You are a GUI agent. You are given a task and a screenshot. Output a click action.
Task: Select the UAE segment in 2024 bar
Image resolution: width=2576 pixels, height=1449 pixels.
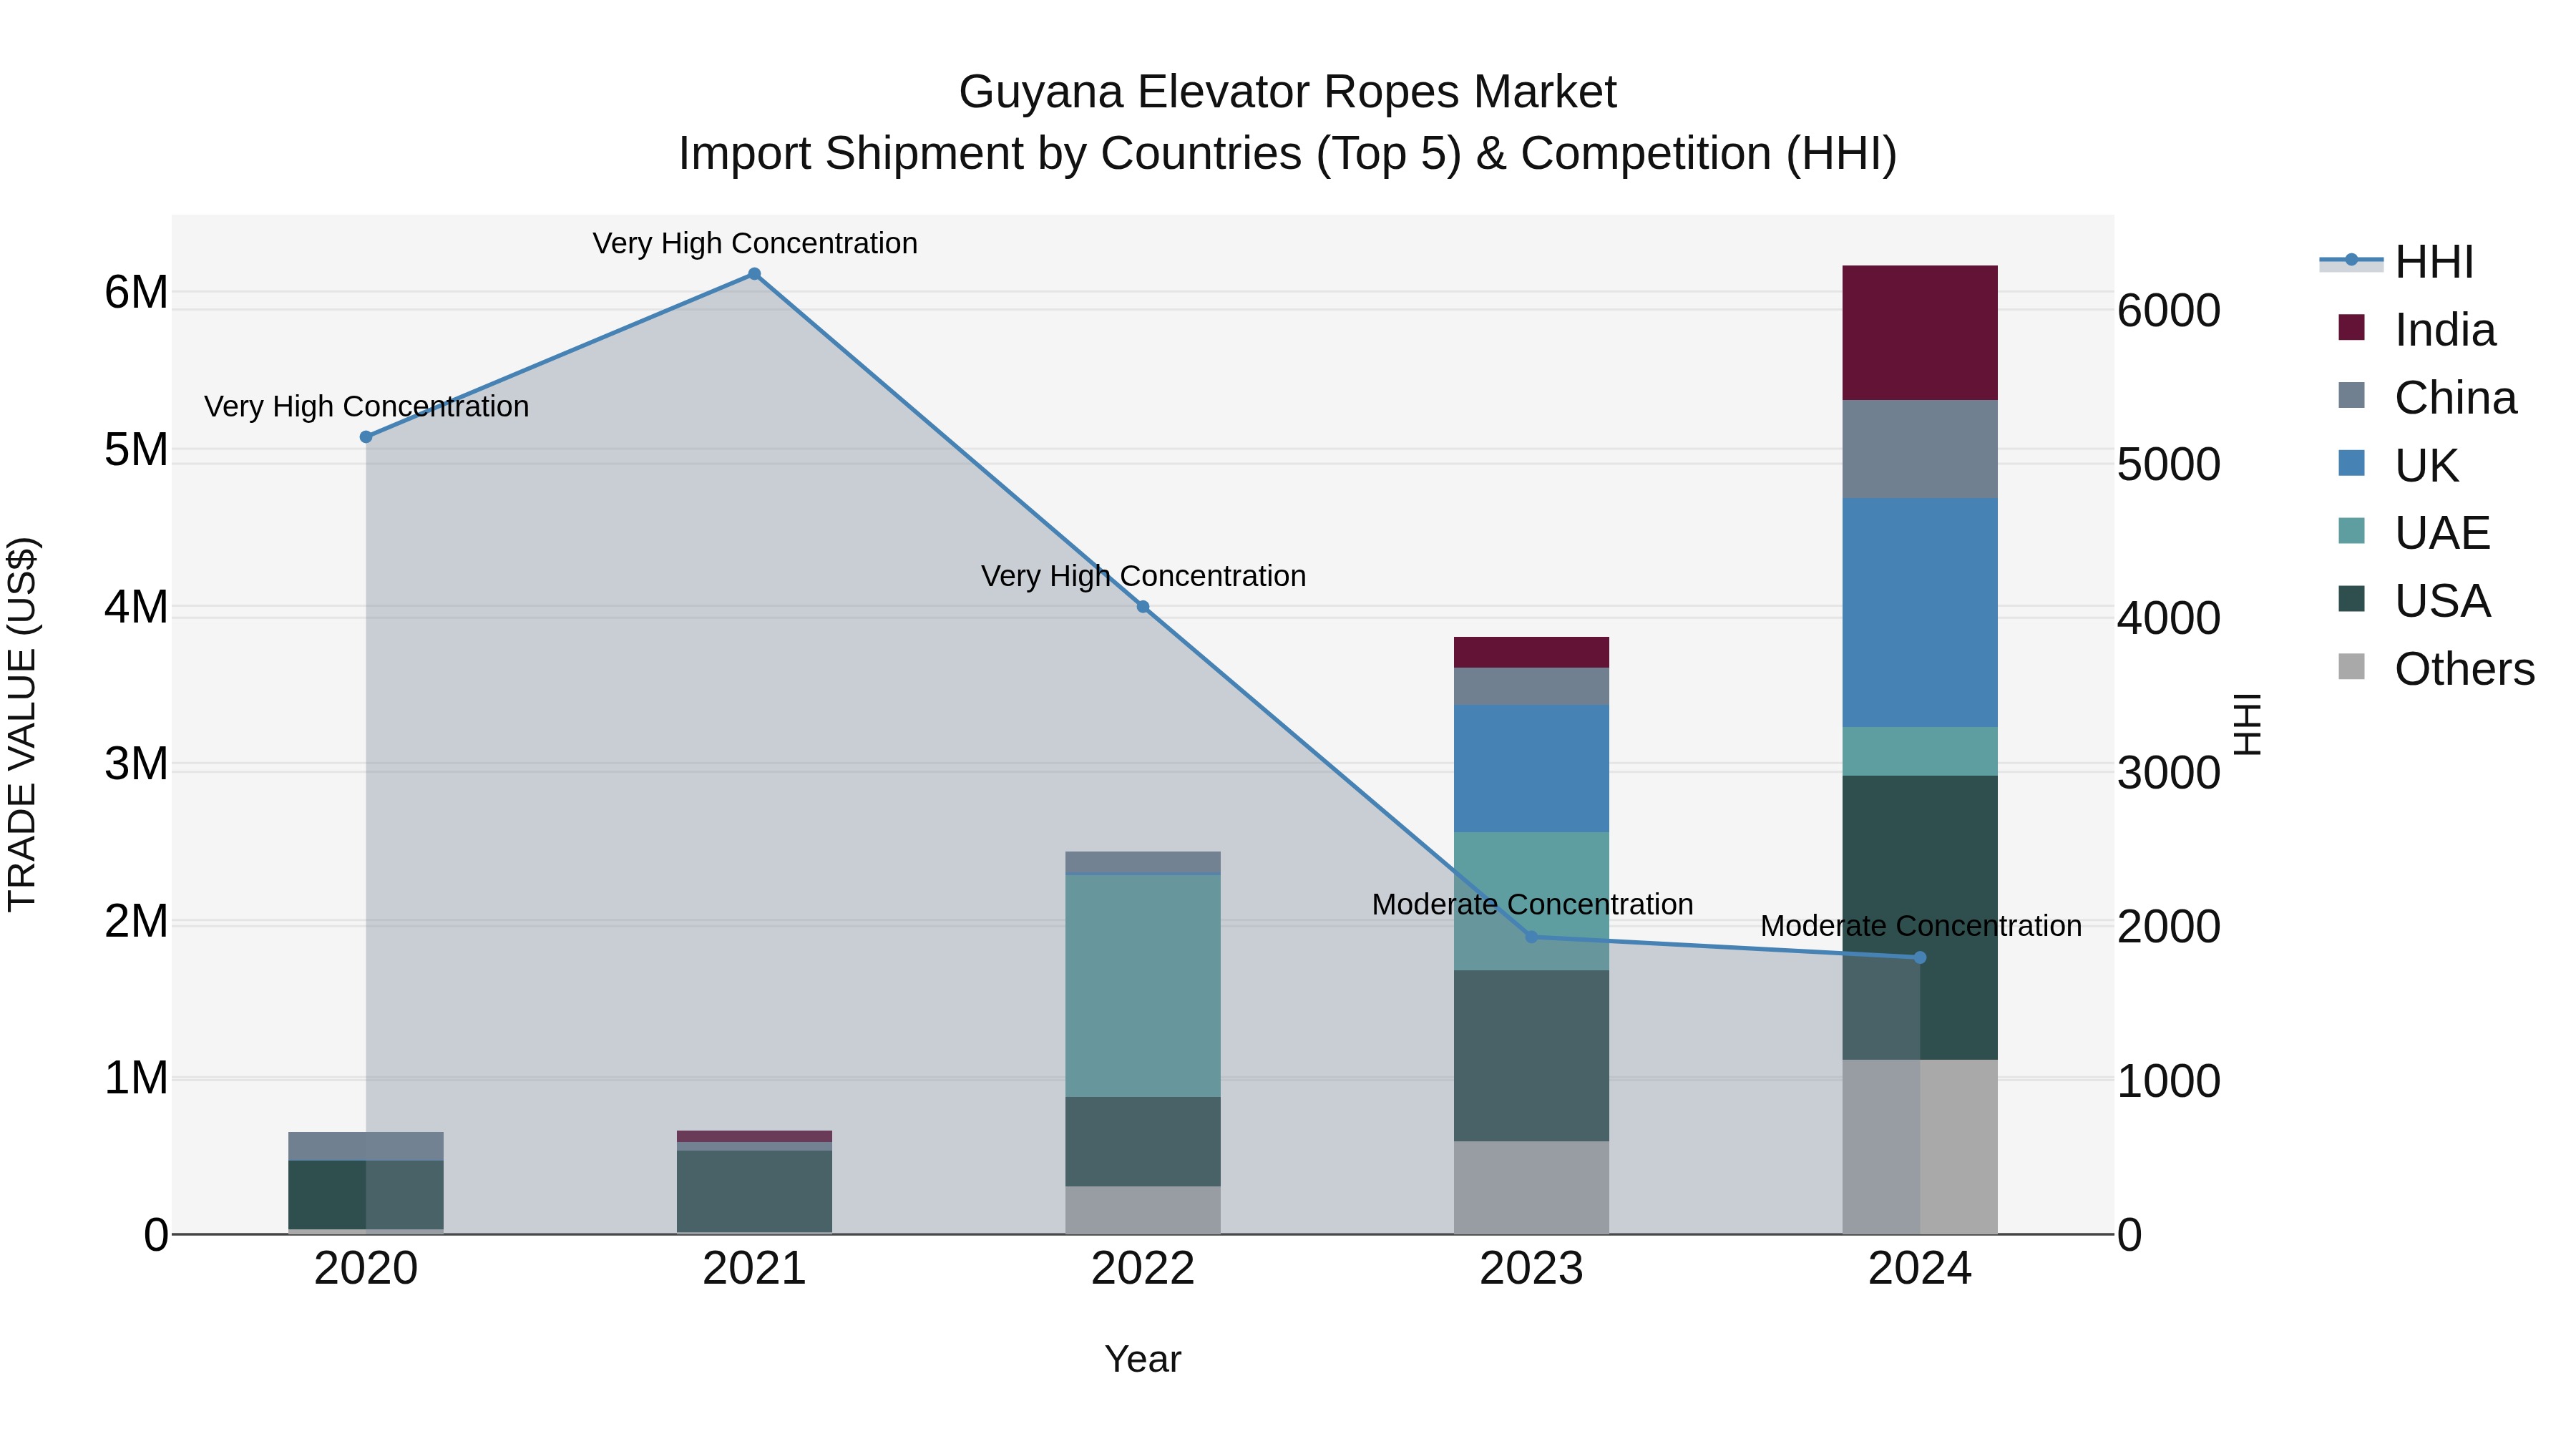[x=1920, y=751]
